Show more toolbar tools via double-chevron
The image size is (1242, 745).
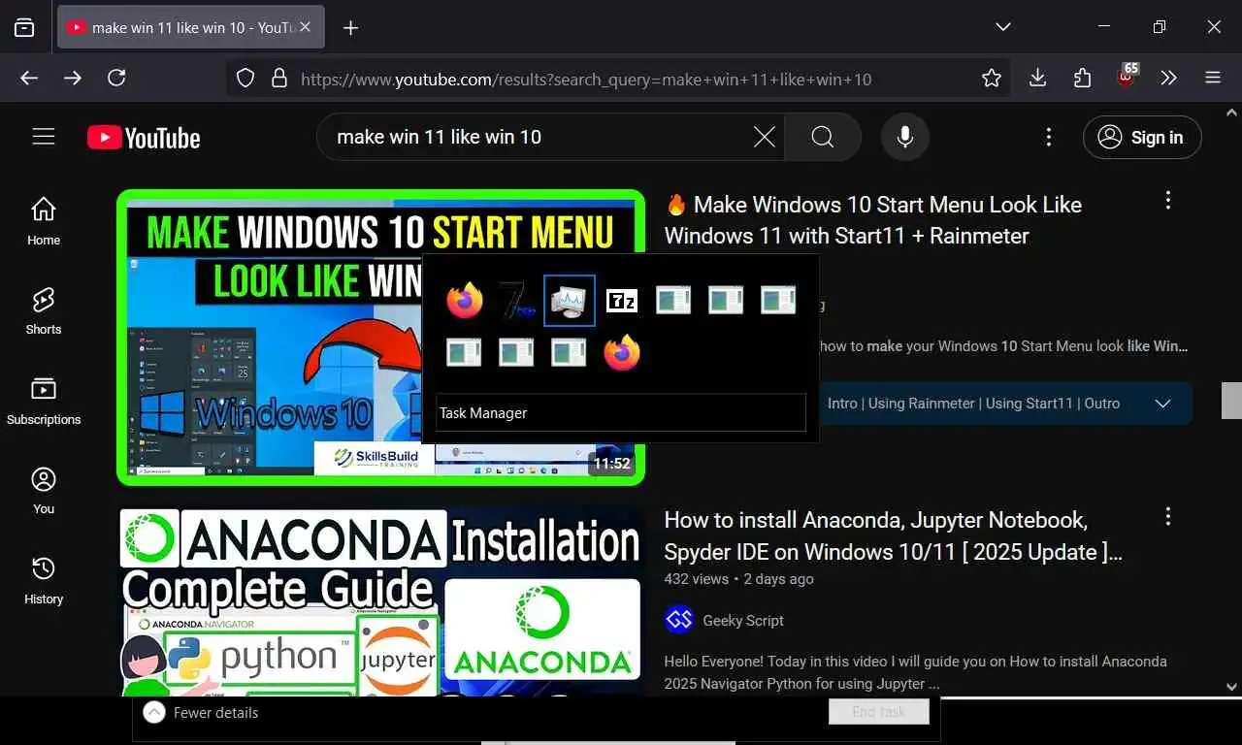(x=1168, y=78)
